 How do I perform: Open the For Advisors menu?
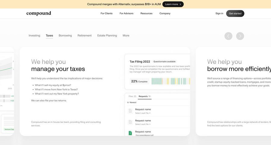(126, 13)
